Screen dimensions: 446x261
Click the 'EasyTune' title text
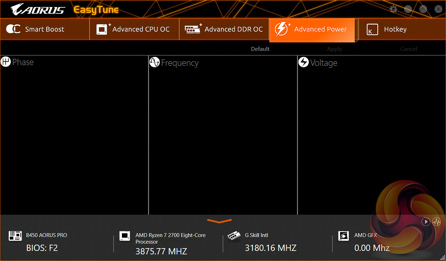pyautogui.click(x=96, y=10)
